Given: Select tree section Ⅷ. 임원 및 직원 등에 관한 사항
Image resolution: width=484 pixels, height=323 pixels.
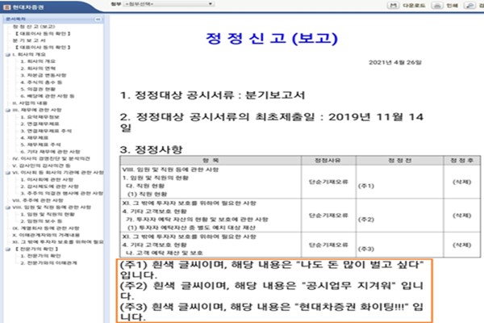Looking at the screenshot, I should [x=52, y=208].
